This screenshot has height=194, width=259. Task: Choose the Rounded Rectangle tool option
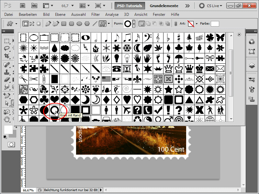pos(72,24)
